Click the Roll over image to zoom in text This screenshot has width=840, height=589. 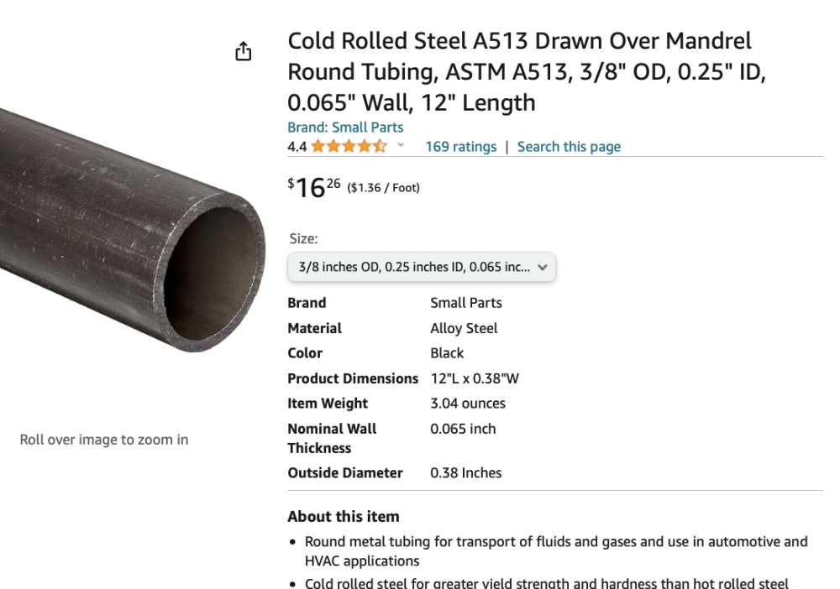click(104, 440)
